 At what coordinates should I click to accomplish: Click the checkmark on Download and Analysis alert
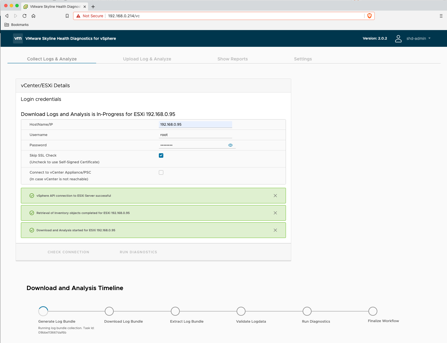[x=32, y=230]
